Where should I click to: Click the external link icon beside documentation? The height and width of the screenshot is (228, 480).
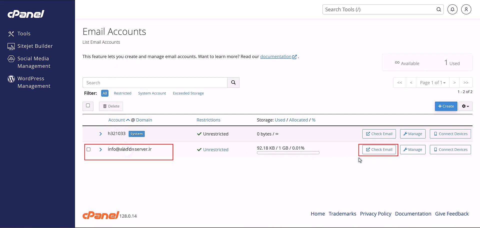(294, 57)
